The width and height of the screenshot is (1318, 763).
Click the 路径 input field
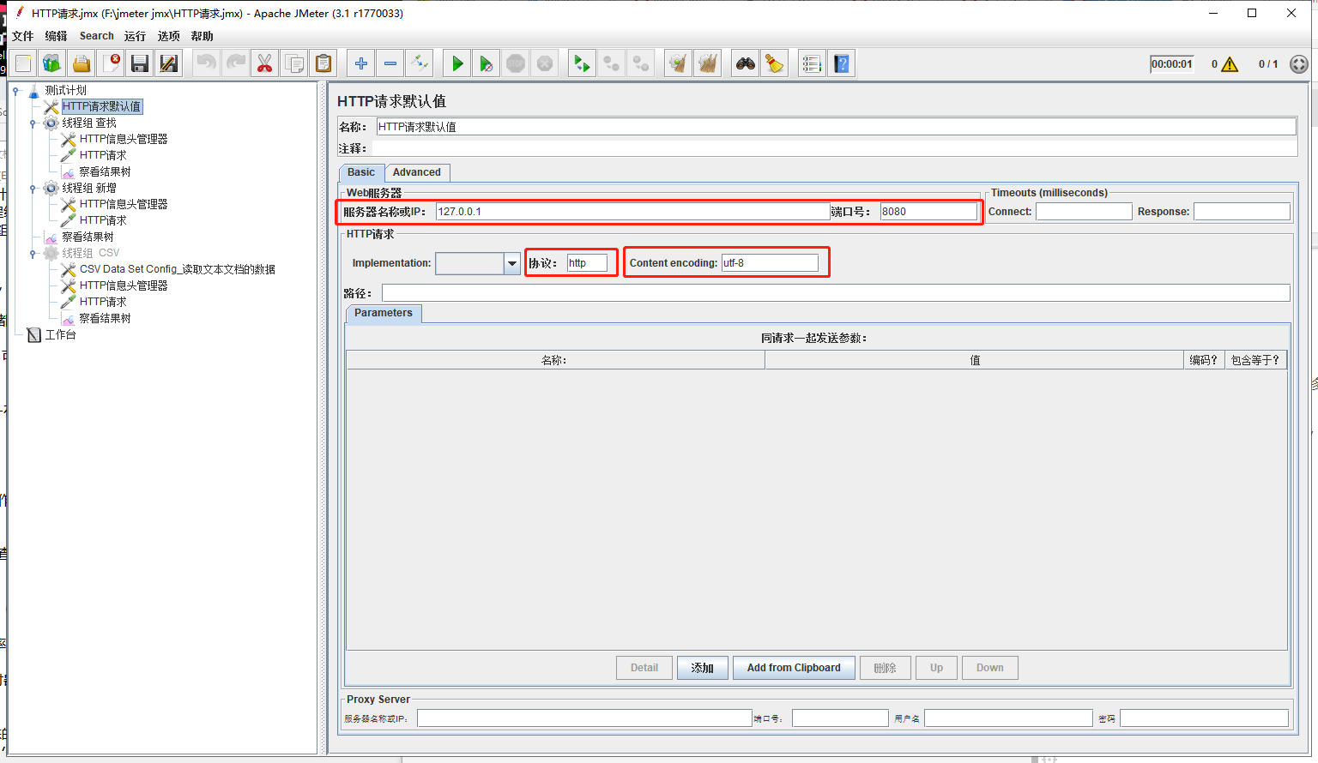pyautogui.click(x=836, y=293)
